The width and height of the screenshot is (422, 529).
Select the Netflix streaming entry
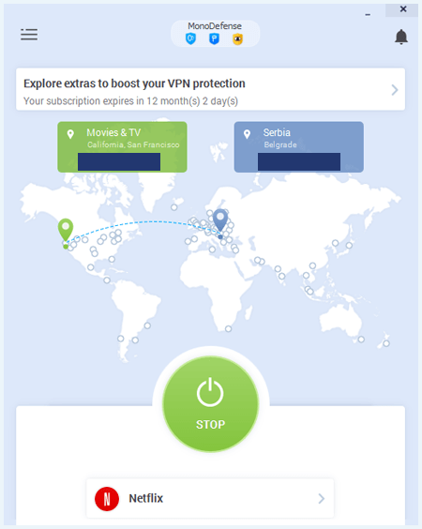pyautogui.click(x=210, y=498)
